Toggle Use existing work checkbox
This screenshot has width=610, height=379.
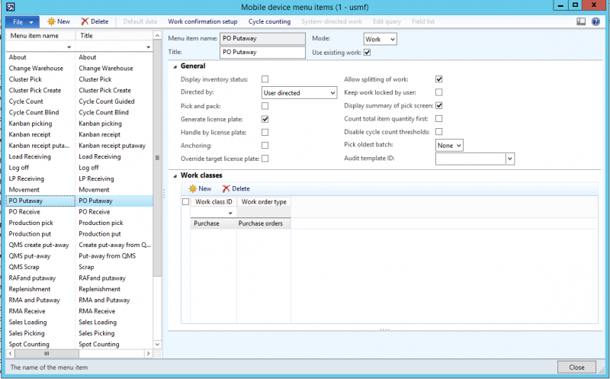367,52
